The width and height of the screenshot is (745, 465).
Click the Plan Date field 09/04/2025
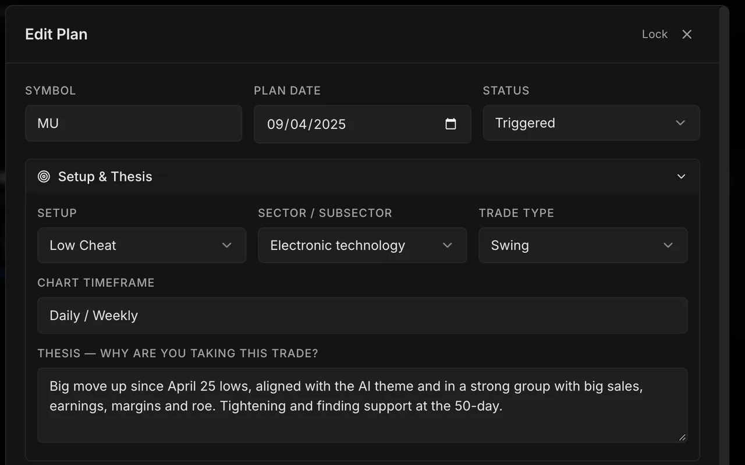click(x=362, y=124)
